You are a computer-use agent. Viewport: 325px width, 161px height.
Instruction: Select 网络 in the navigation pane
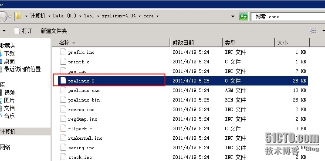point(5,147)
